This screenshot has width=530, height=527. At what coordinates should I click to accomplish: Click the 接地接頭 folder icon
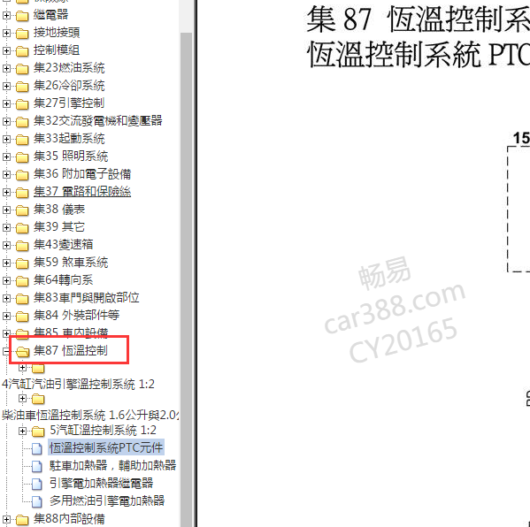click(x=22, y=33)
